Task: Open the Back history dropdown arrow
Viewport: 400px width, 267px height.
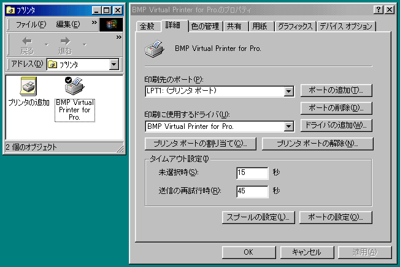Action: click(x=46, y=45)
